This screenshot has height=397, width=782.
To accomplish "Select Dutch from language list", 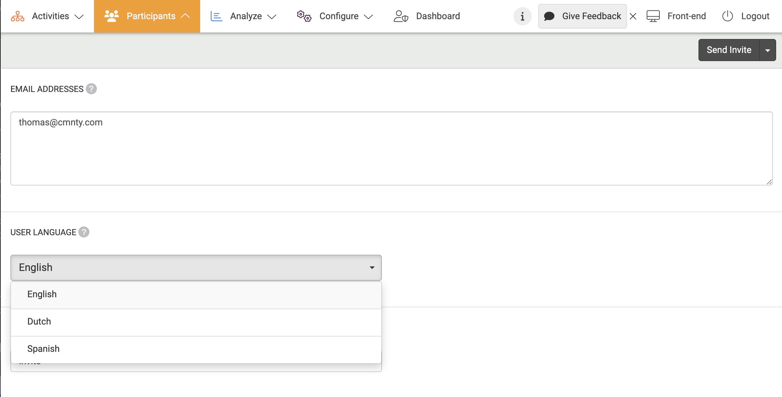I will 39,321.
